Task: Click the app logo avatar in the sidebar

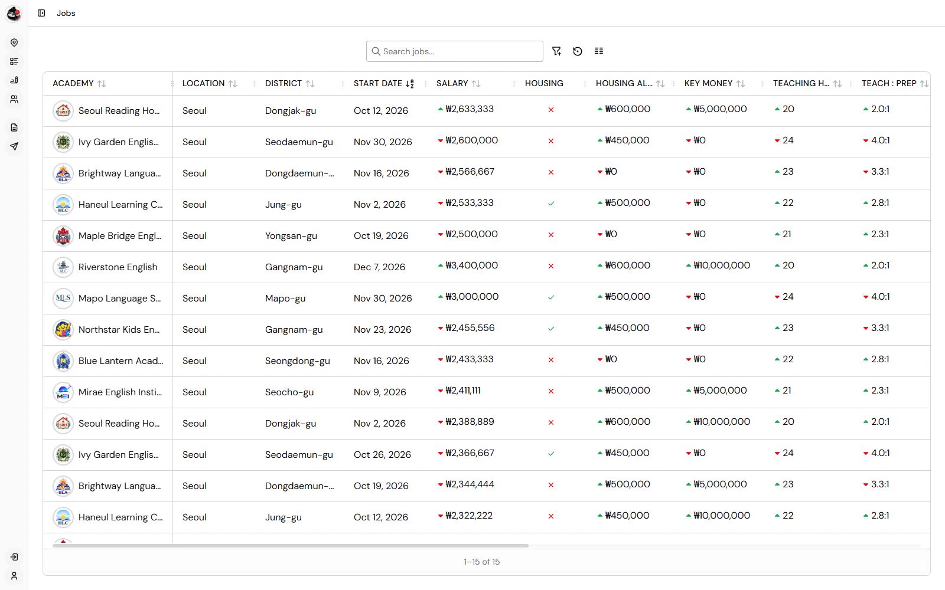Action: tap(14, 14)
